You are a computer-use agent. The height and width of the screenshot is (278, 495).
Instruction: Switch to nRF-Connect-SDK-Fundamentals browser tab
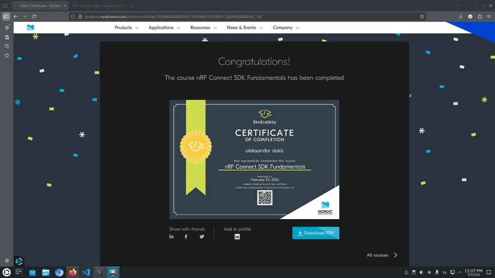coord(96,6)
